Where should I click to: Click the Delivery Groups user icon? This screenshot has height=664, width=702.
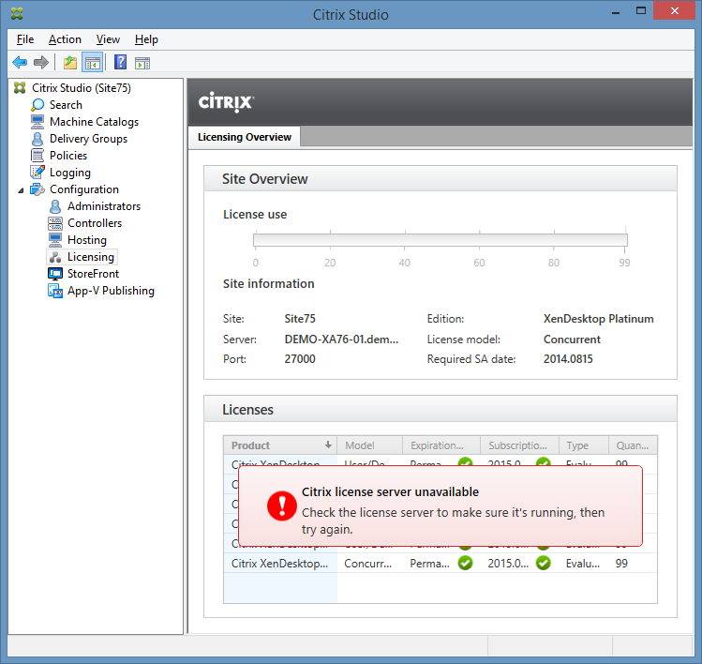tap(37, 139)
